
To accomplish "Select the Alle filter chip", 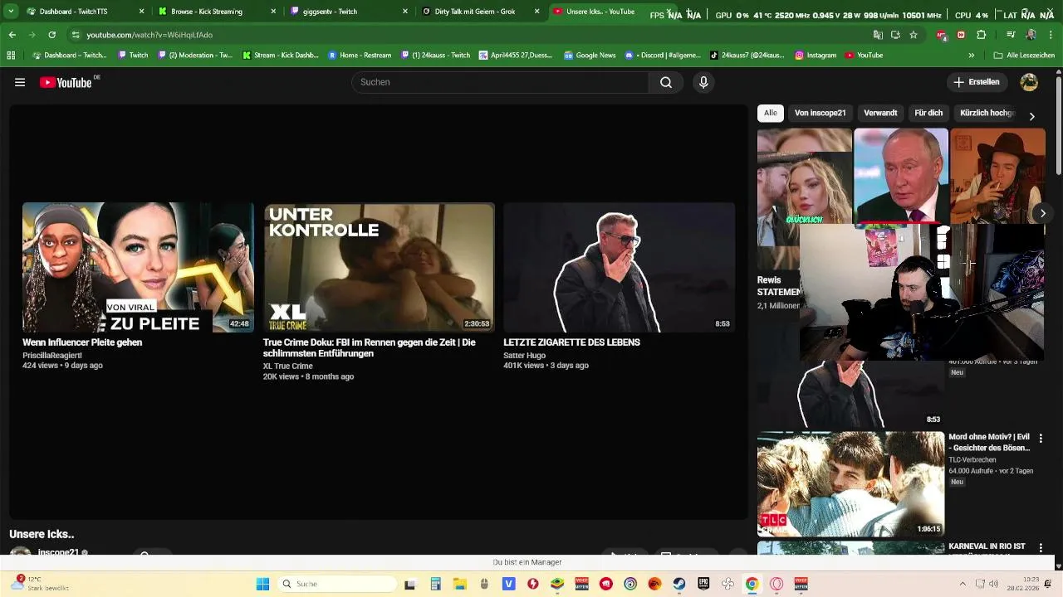I will [771, 113].
